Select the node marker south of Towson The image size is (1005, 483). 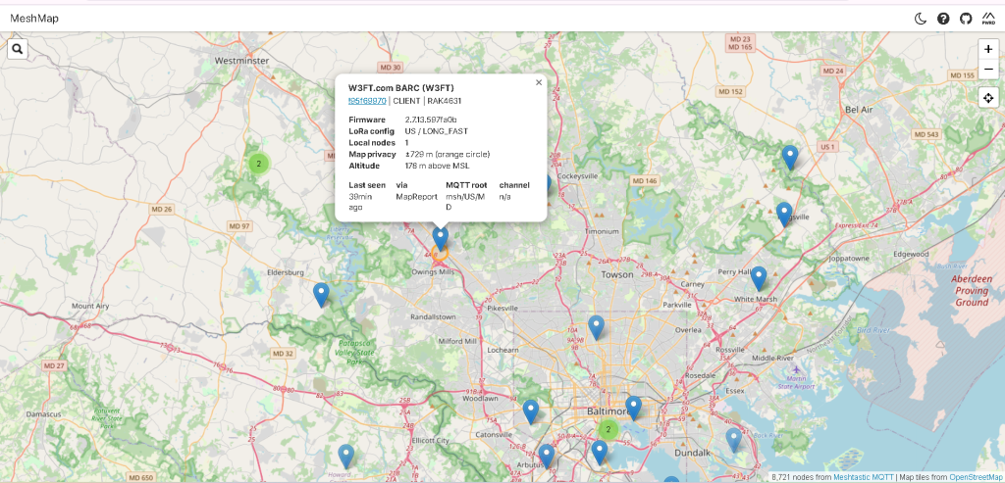pyautogui.click(x=596, y=326)
